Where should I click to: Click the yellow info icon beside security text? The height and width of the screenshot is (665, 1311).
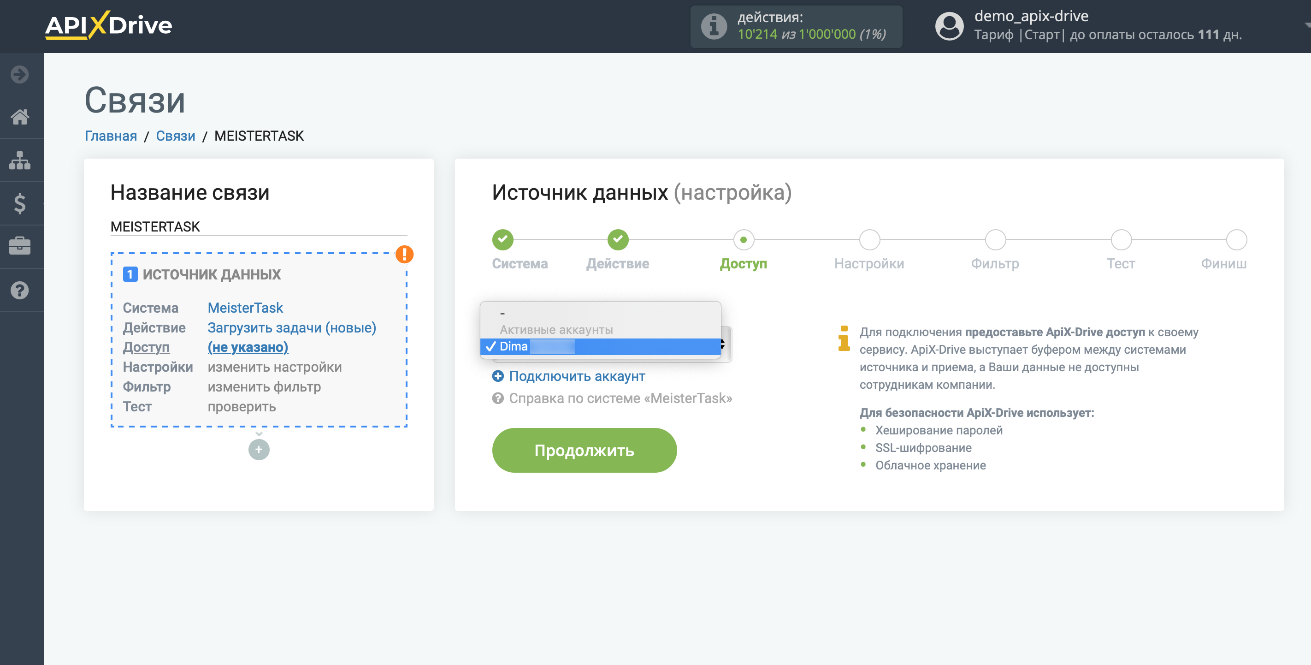844,338
